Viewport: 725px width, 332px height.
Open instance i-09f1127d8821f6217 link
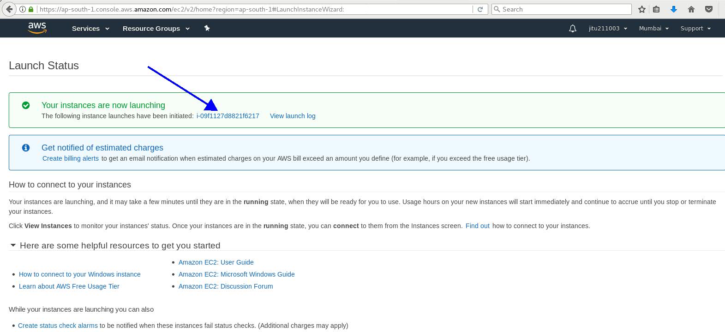click(228, 116)
